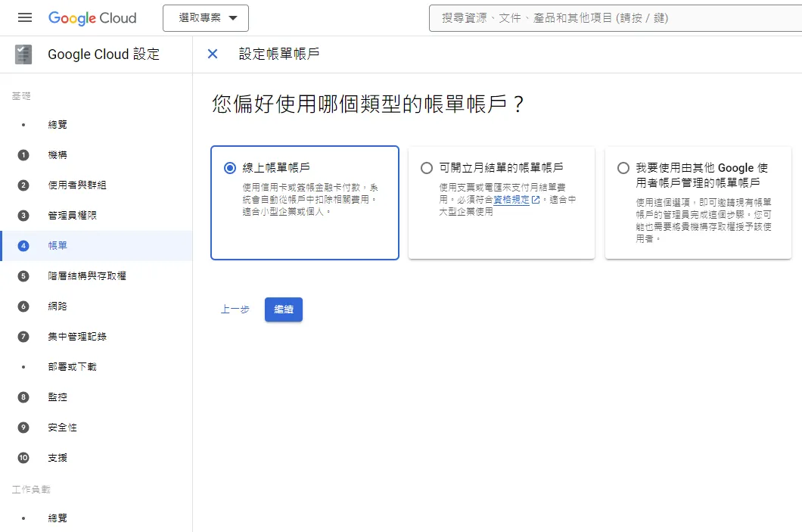Open 總覽 under 工作負載 section
The image size is (802, 532).
58,518
